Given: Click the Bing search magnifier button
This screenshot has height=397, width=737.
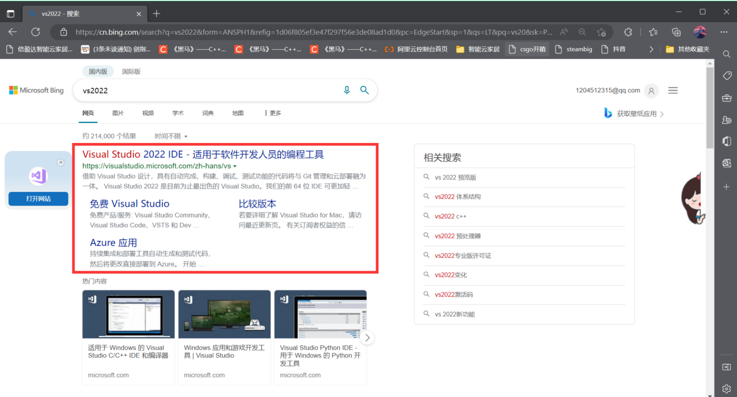Looking at the screenshot, I should (364, 90).
